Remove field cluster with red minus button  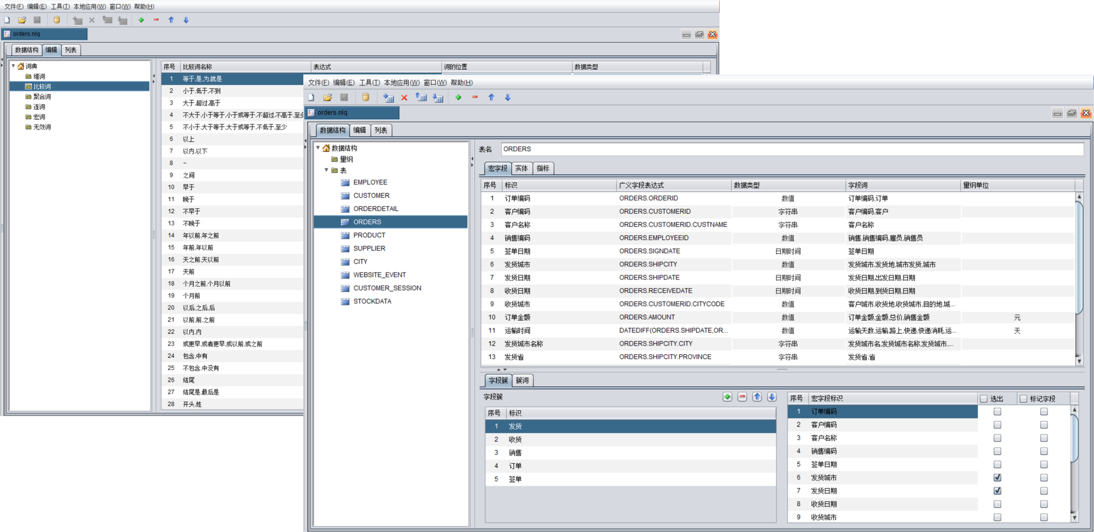point(742,397)
